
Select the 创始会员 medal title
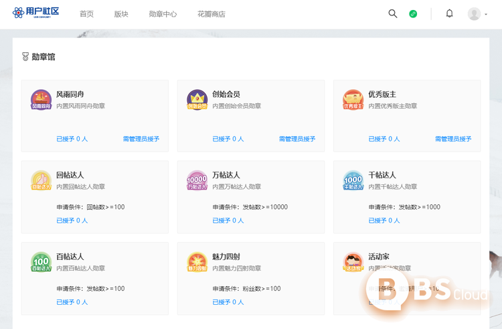click(x=226, y=94)
